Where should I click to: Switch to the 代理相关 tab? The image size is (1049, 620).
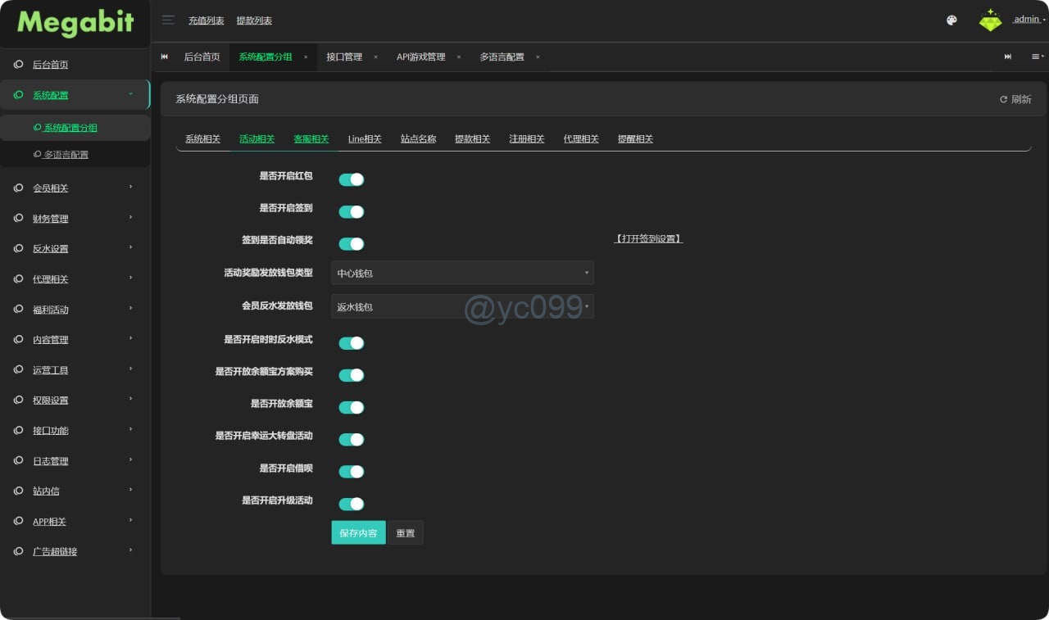(581, 139)
